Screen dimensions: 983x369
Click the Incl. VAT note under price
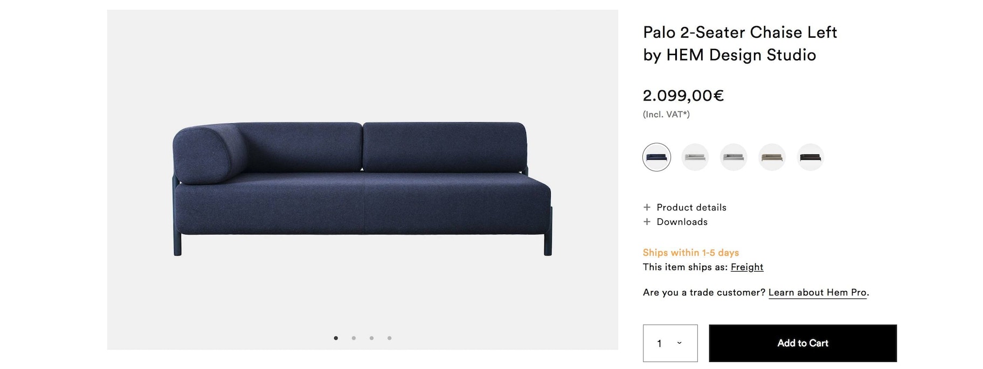[x=666, y=115]
